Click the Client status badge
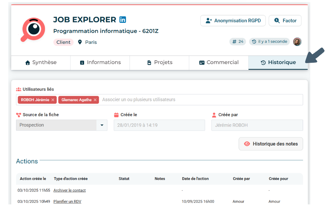 [63, 42]
